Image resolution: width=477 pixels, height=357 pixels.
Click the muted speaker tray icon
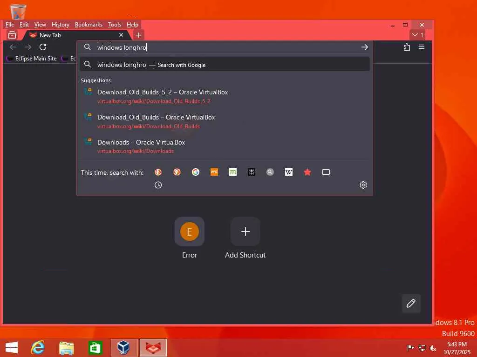433,348
